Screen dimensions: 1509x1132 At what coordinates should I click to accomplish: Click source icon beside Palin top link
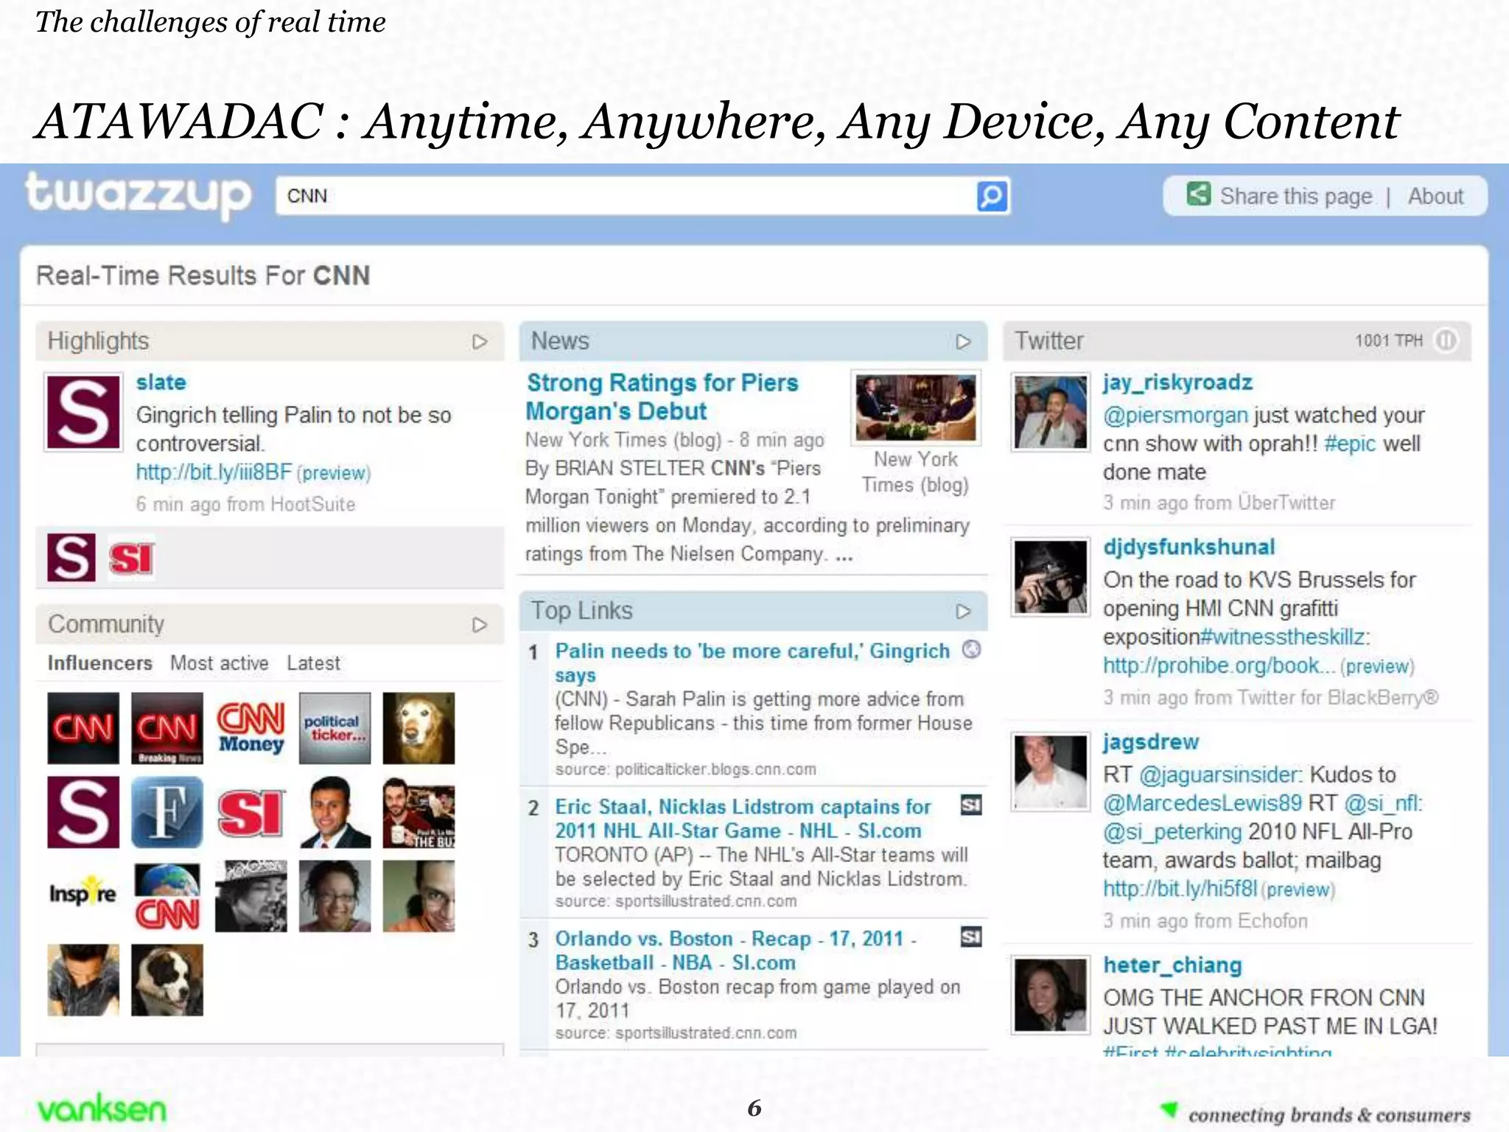tap(972, 649)
